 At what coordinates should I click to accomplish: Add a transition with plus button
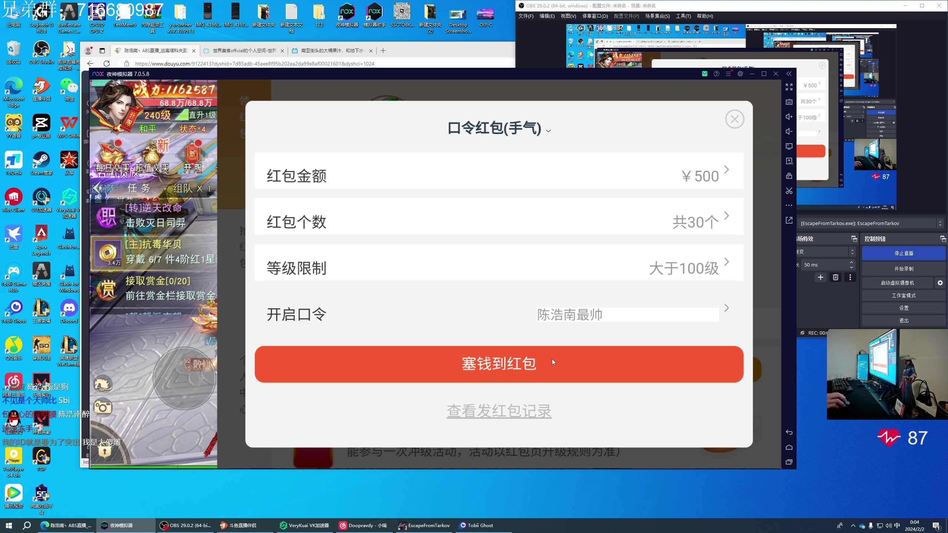coord(821,277)
